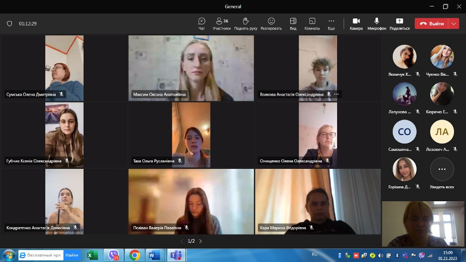466x262 pixels.
Task: Open Google Chrome from the taskbar
Action: tap(134, 255)
